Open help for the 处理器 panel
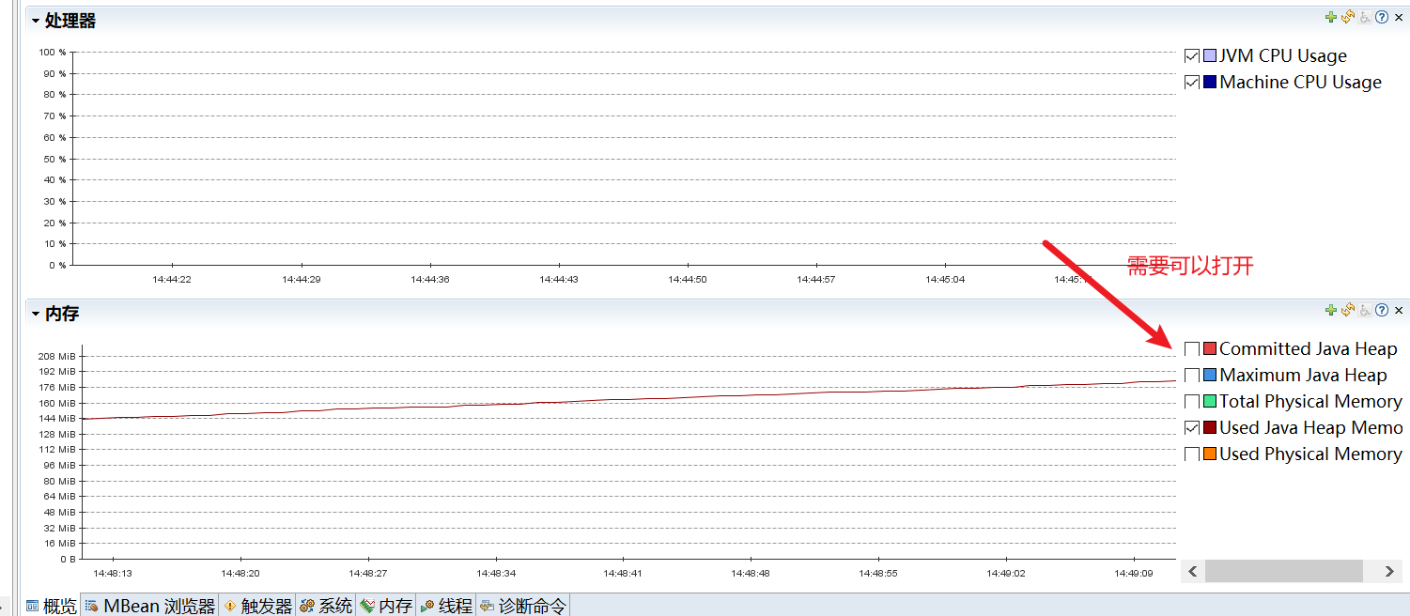The width and height of the screenshot is (1410, 616). click(x=1382, y=17)
